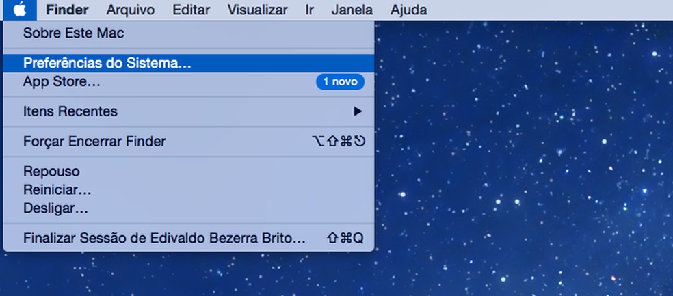
Task: Select Finalizar Sessão de Edivaldo Bezerra Brito
Action: pos(188,238)
